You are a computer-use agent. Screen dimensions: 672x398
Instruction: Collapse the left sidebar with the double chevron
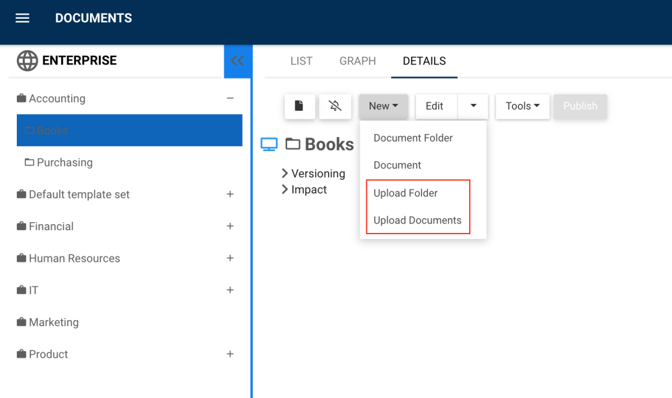[238, 60]
